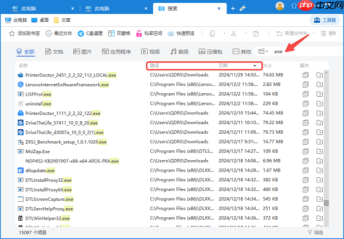Click the user avatar icon
Screen dimensions: 344x239
[x=280, y=6]
